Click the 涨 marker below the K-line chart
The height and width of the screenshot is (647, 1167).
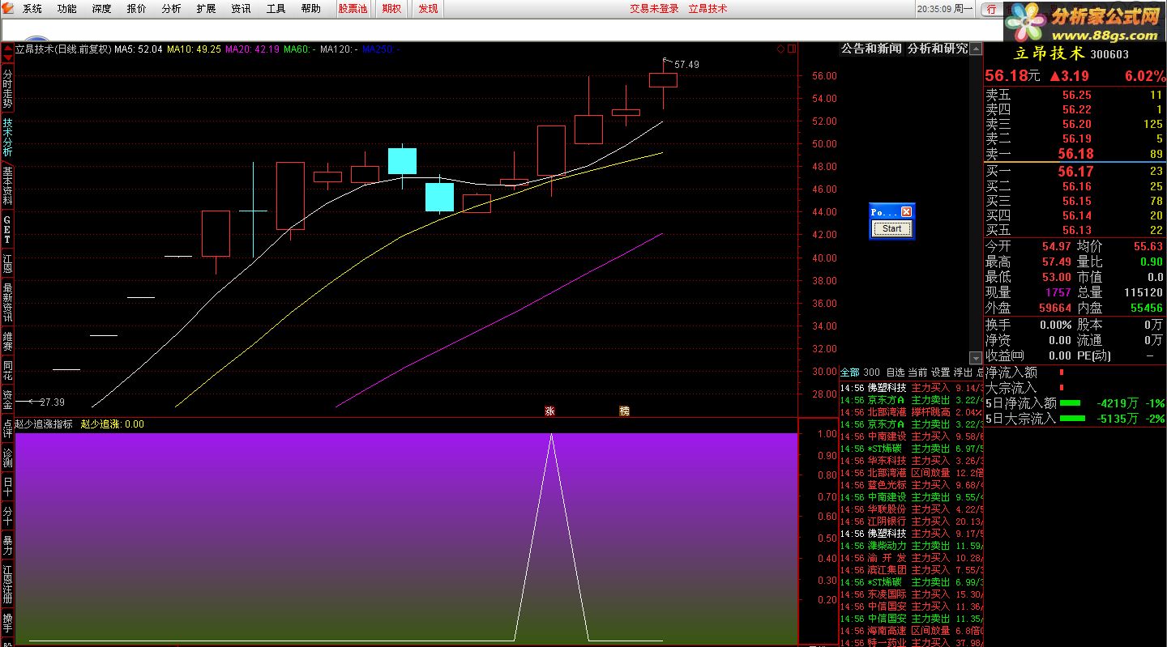click(549, 411)
